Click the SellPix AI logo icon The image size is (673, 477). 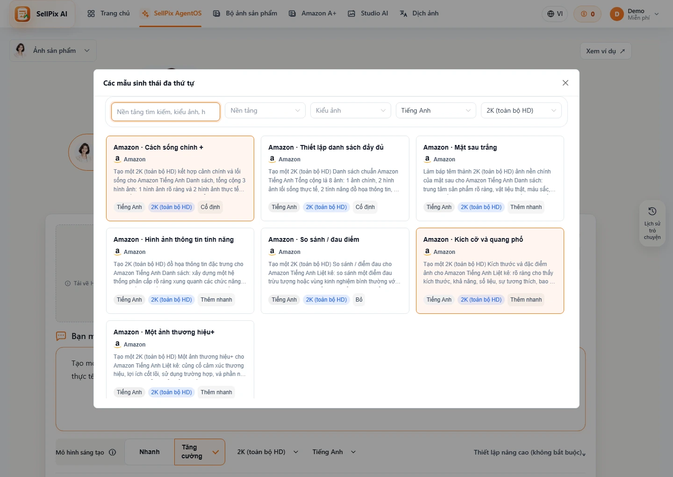point(22,14)
